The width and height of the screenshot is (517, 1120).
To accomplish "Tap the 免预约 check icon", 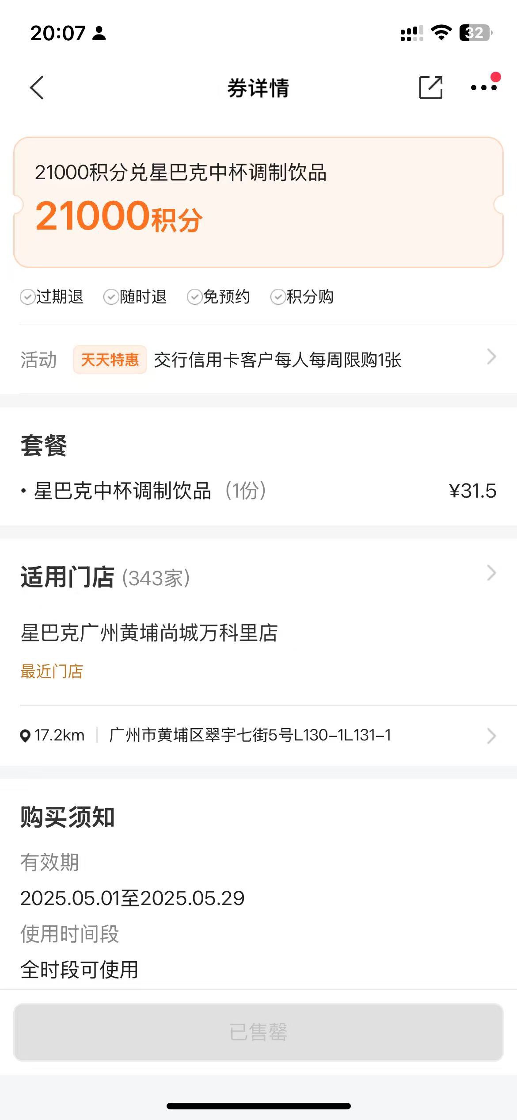I will (x=194, y=297).
